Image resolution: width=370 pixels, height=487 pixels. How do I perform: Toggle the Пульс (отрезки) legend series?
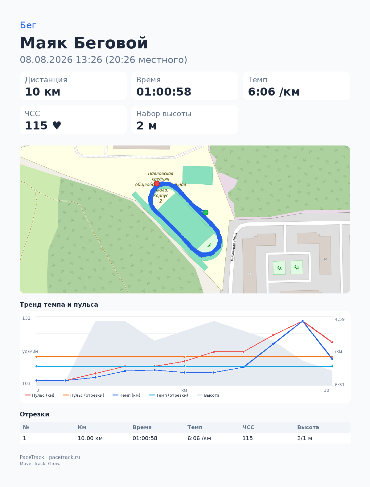[84, 395]
